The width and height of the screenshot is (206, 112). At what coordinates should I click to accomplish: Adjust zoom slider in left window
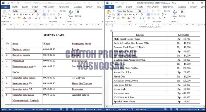pyautogui.click(x=86, y=109)
